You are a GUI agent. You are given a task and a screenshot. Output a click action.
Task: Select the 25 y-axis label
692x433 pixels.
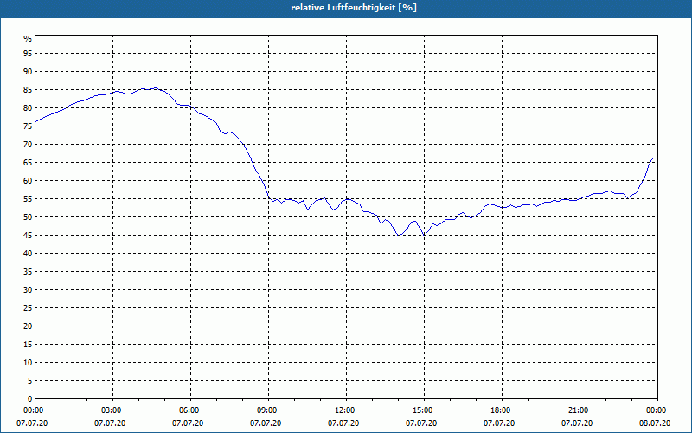coord(28,308)
